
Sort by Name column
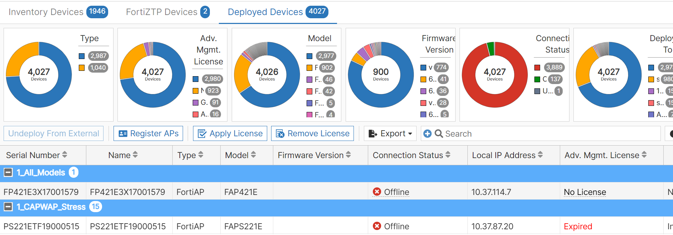click(135, 155)
